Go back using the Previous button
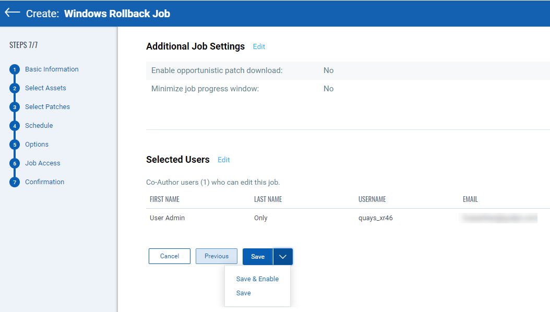This screenshot has width=550, height=312. point(216,256)
